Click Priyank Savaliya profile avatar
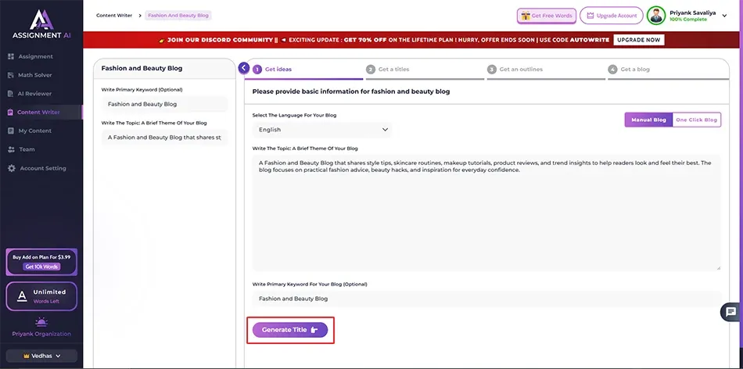The image size is (743, 369). pos(656,16)
